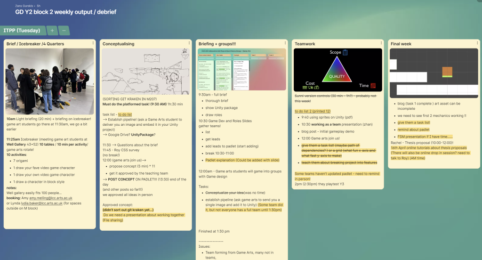Select the ITPP (Tuesday) section tab
Screen dimensions: 482x260
[23, 31]
